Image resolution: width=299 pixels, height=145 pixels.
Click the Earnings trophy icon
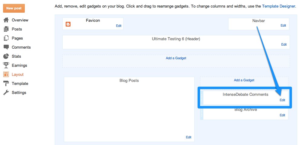(6, 66)
